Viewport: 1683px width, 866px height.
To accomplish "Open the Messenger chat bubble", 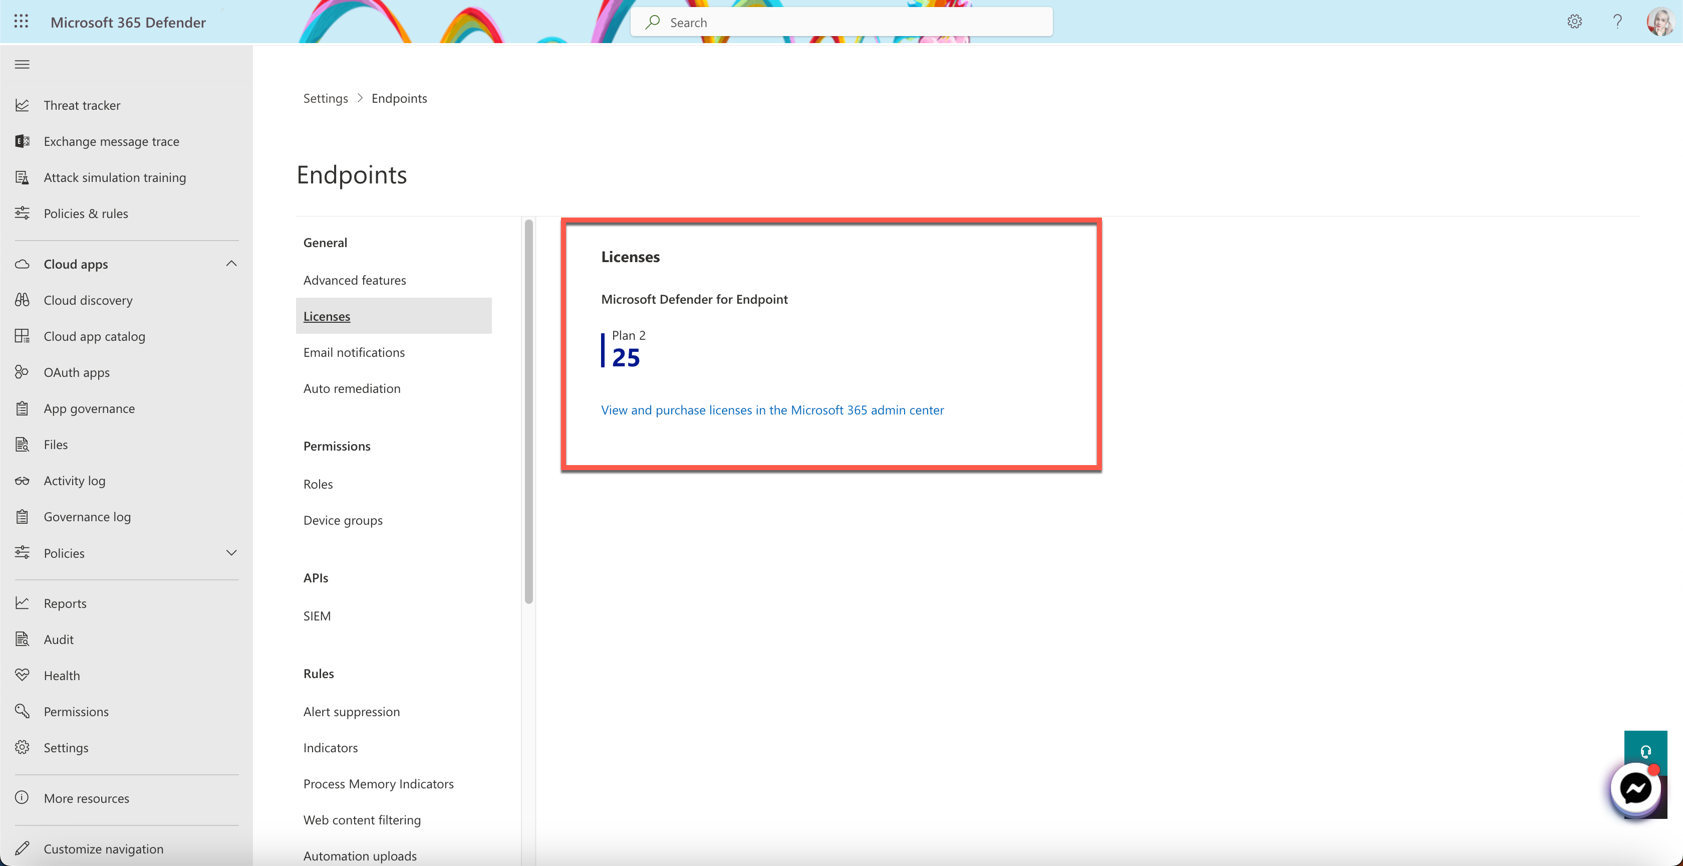I will point(1636,789).
